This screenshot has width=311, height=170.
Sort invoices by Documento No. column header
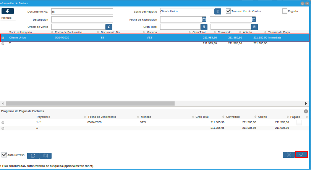[110, 32]
